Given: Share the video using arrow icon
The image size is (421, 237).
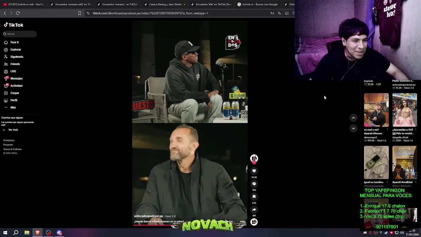Looking at the screenshot, I should (x=254, y=209).
